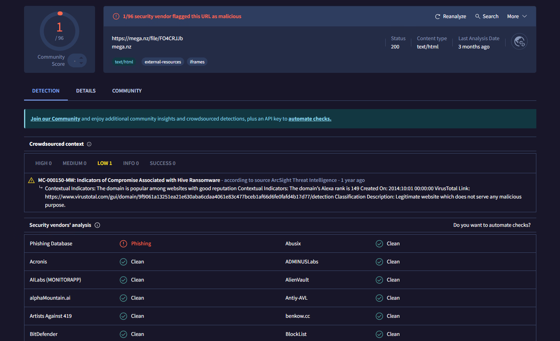This screenshot has width=560, height=341.
Task: Click the clean checkmark icon in the AlienVault row
Action: (379, 280)
